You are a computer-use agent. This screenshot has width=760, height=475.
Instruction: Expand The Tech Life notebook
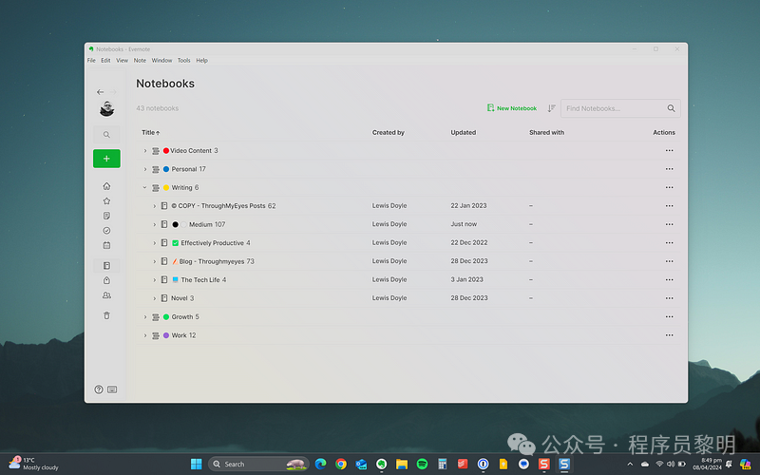pyautogui.click(x=155, y=279)
